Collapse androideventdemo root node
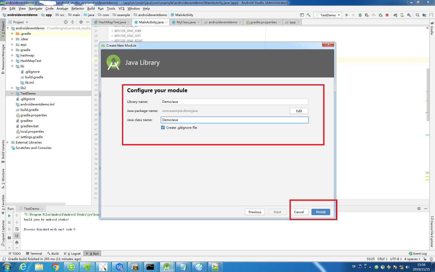This screenshot has height=272, width=435. [8, 28]
